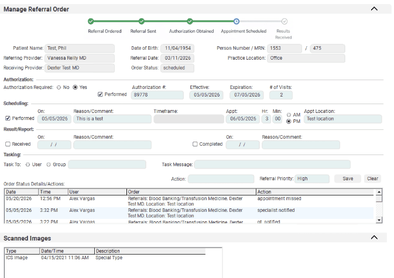Click the Authorization Obtained step checkmark

tap(190, 21)
